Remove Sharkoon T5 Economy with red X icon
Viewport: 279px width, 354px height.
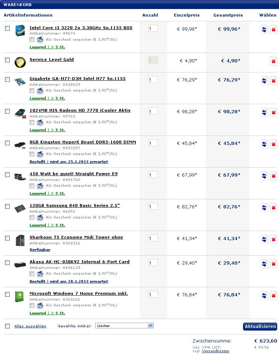(x=274, y=239)
